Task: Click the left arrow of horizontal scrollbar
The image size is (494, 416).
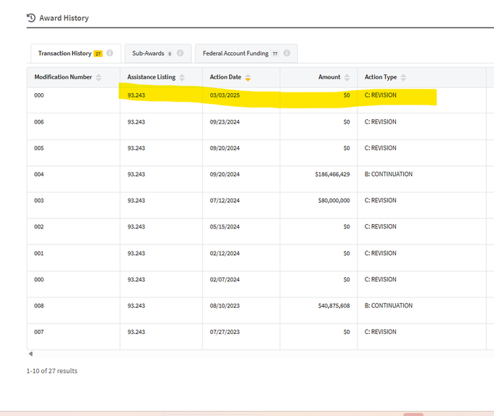Action: tap(30, 354)
